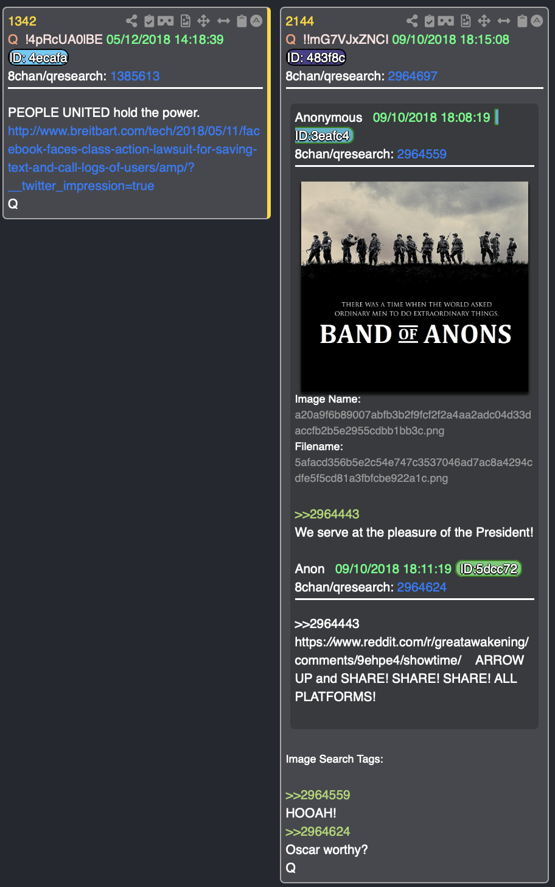Open the Anonymous reply link 2964559
The height and width of the screenshot is (887, 555).
pos(422,154)
